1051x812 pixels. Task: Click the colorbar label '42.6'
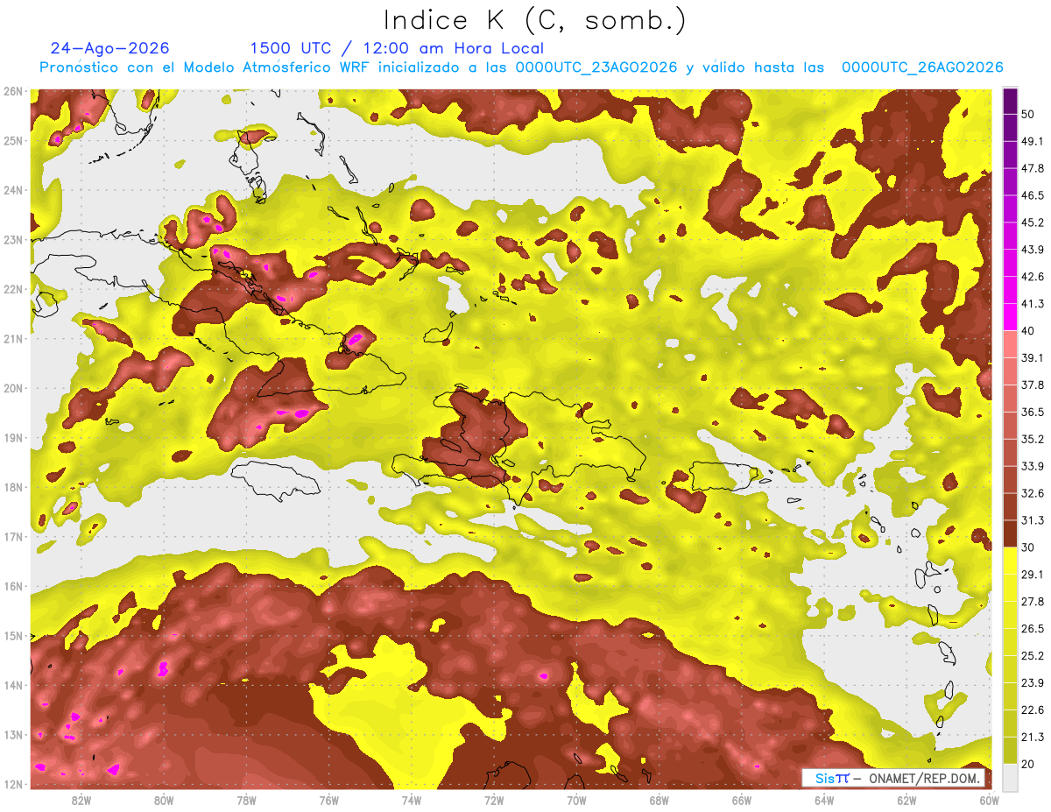click(x=1033, y=277)
